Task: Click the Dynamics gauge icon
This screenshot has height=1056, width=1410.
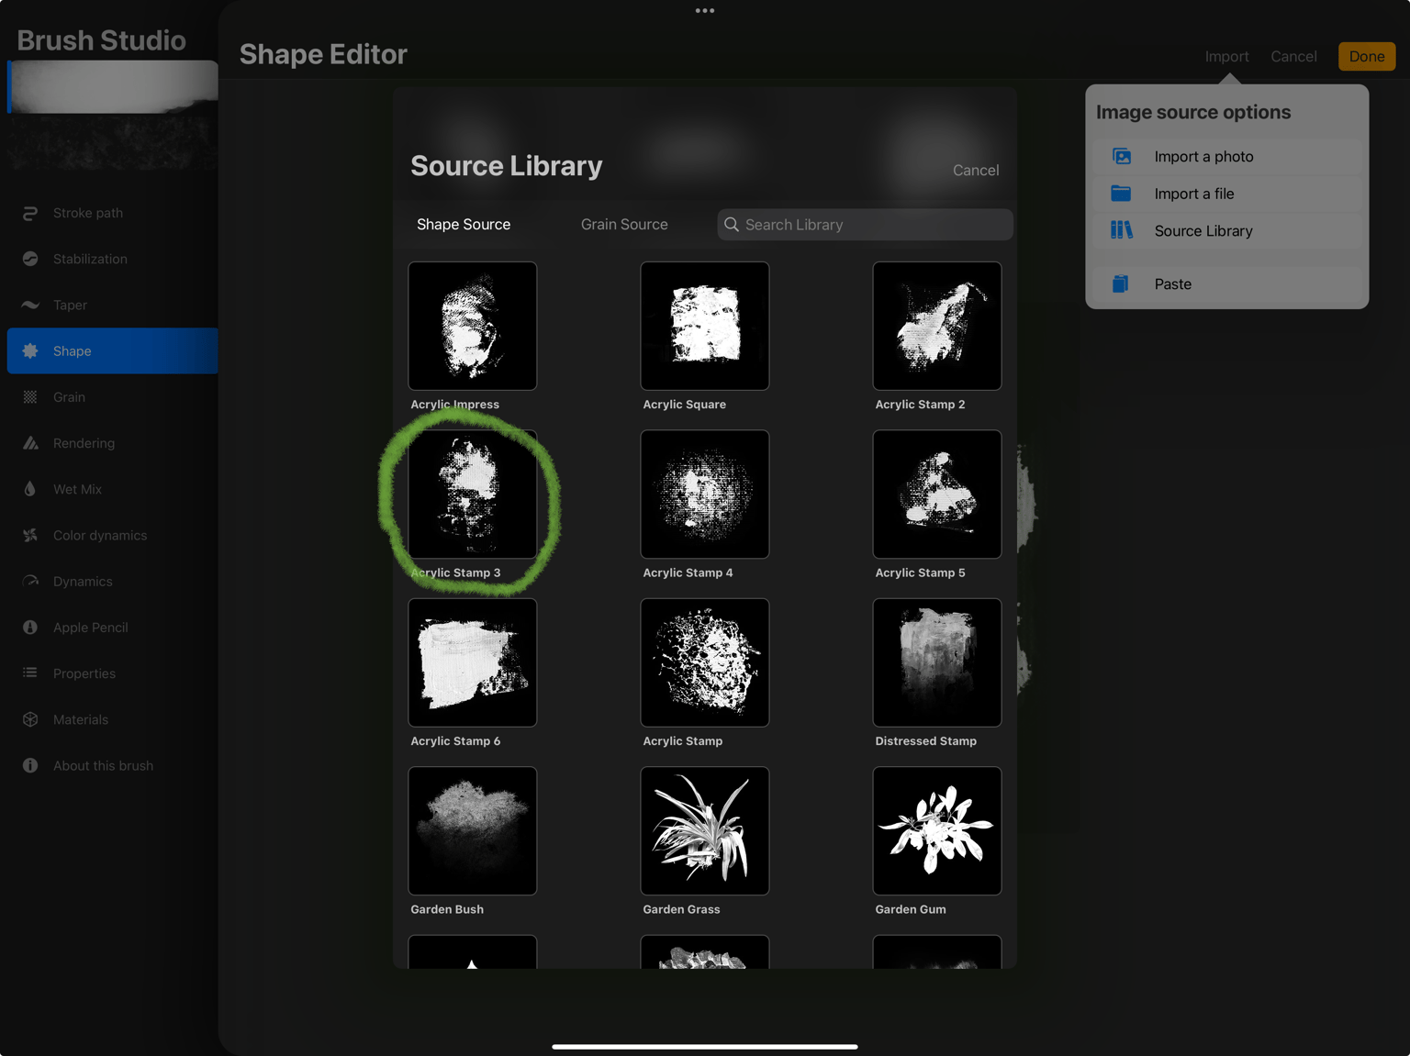Action: pyautogui.click(x=30, y=581)
